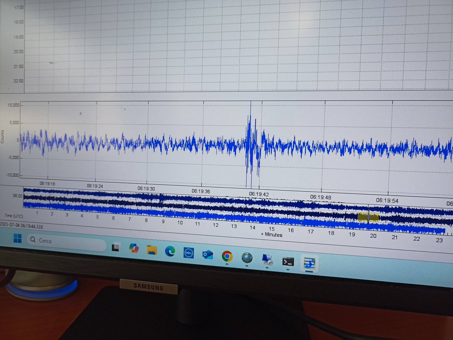Open File Explorer from the taskbar
453x340 pixels.
[x=152, y=249]
